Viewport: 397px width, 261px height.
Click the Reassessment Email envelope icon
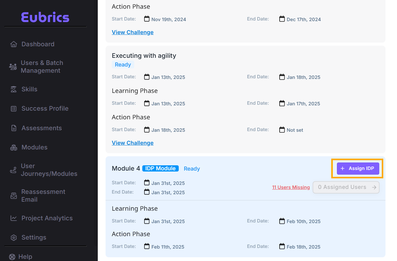click(13, 196)
